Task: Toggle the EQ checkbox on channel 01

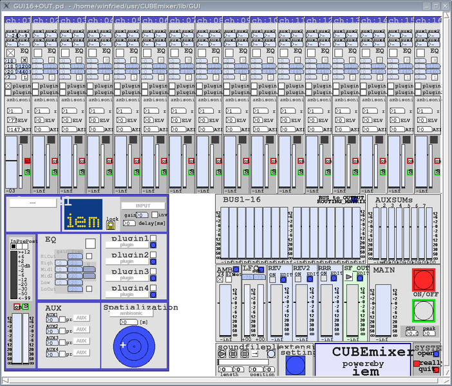Action: [x=10, y=52]
